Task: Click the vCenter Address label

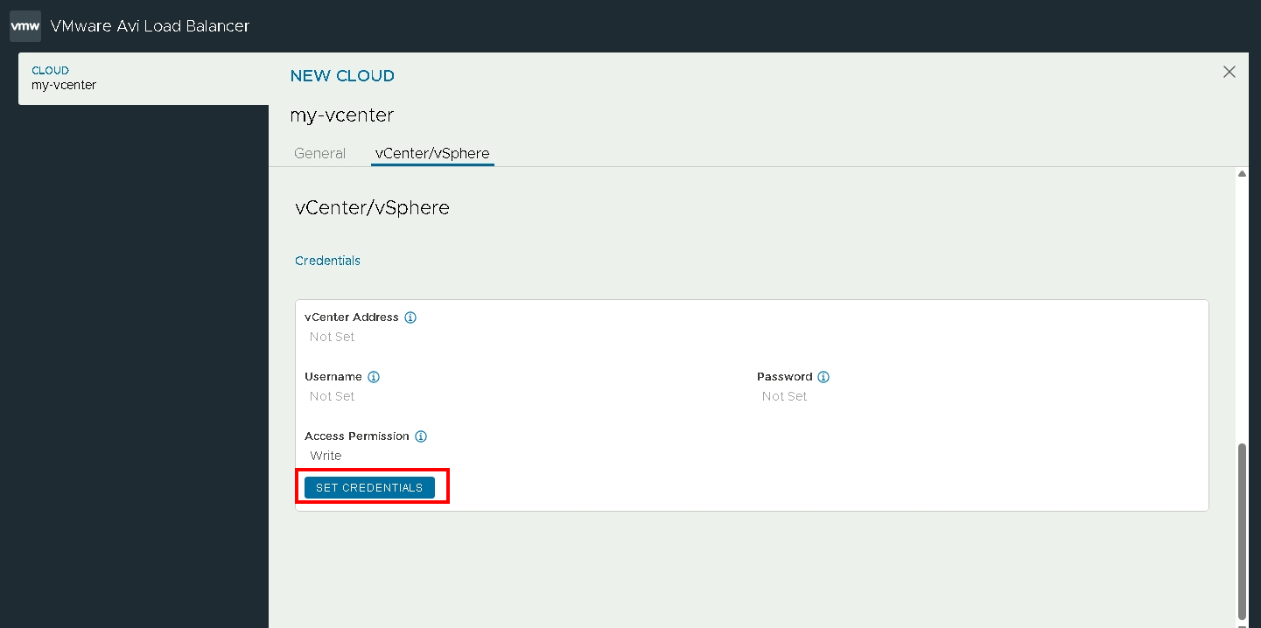Action: [352, 317]
